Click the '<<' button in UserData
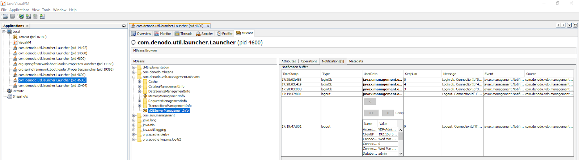Viewport: 579px width, 160px height. coord(371,113)
